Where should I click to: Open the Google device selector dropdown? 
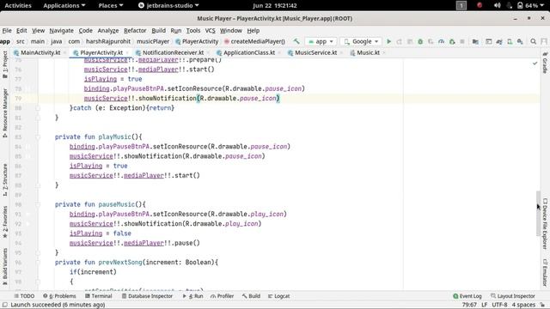point(362,41)
